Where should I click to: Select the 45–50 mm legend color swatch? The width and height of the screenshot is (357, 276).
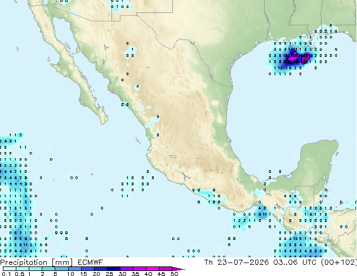tap(166, 269)
